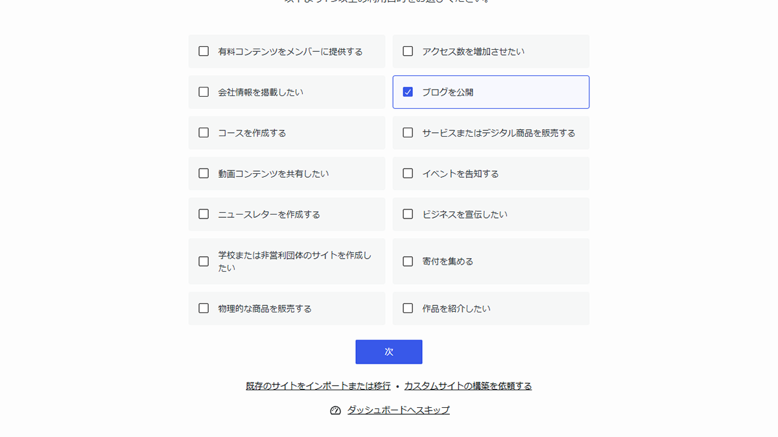778x437 pixels.
Task: Check 学校または非営利団体のサイトを作成したい
Action: [204, 261]
